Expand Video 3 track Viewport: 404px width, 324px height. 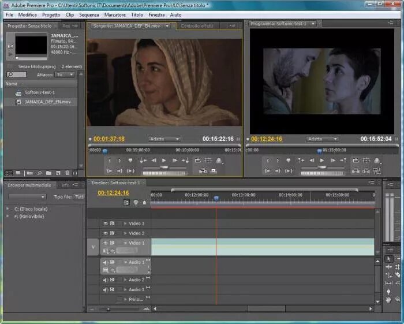pos(125,224)
